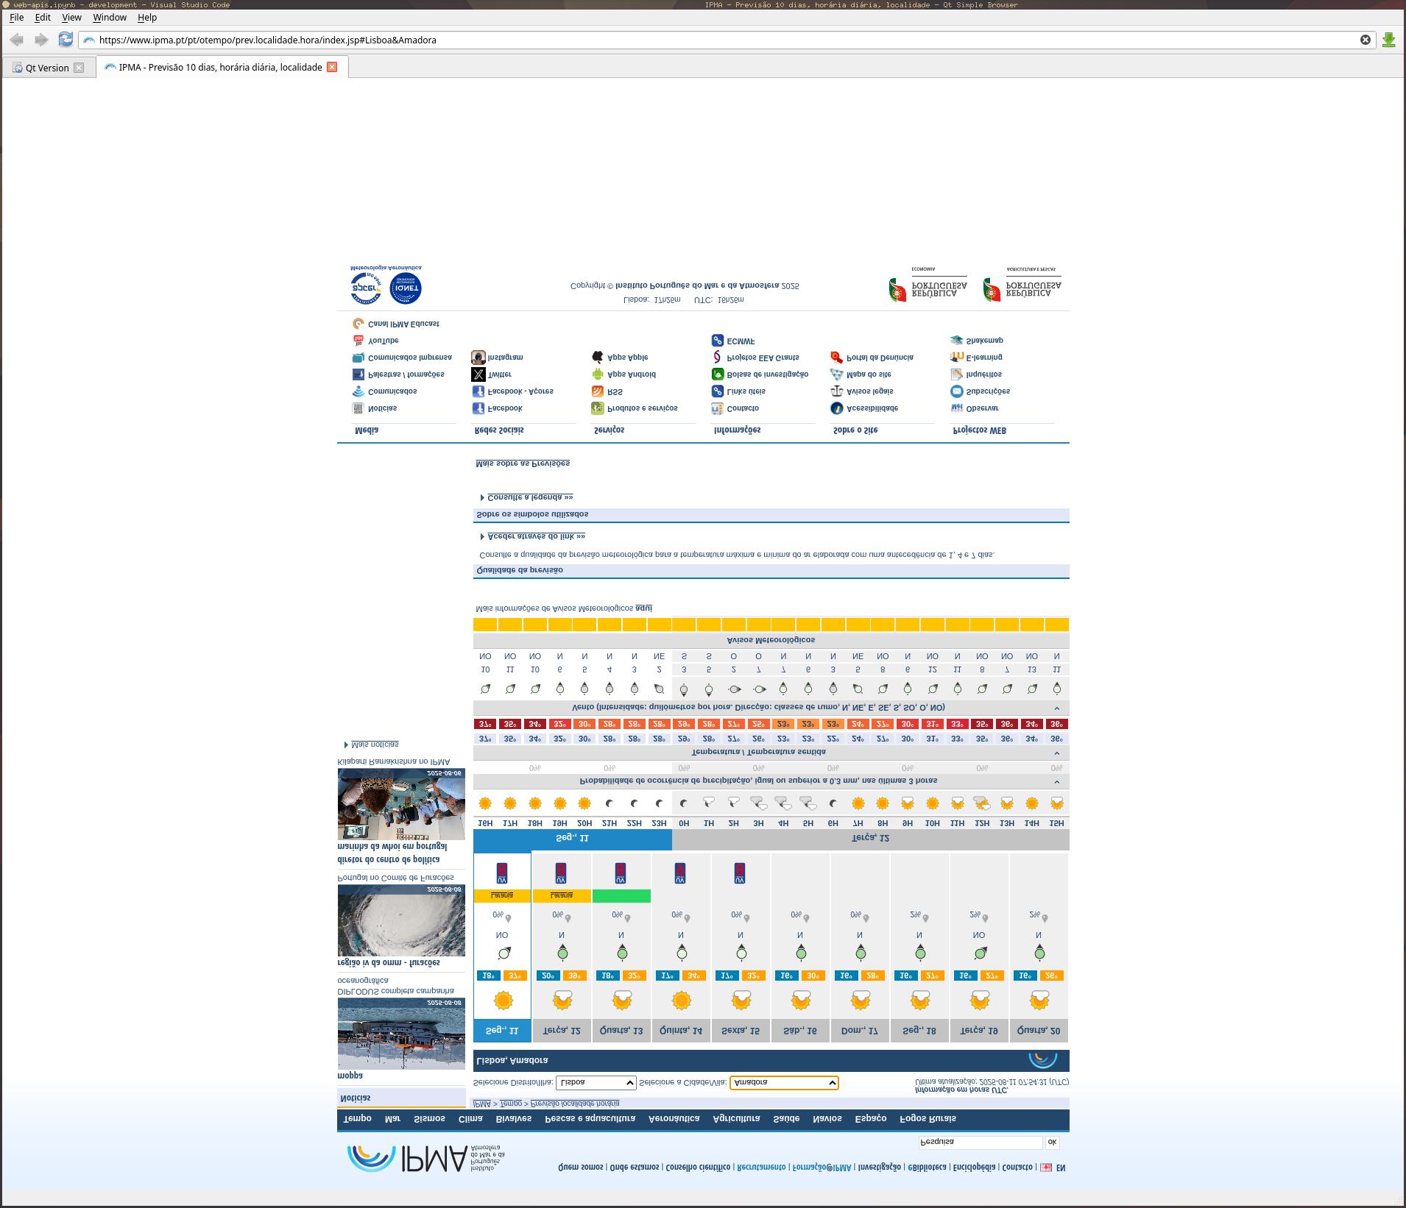Screen dimensions: 1406x1208
Task: Click the stop loading icon in address bar
Action: coord(1365,40)
